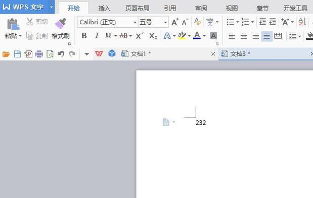Switch to the 插入 tab
The image size is (313, 198).
point(104,8)
